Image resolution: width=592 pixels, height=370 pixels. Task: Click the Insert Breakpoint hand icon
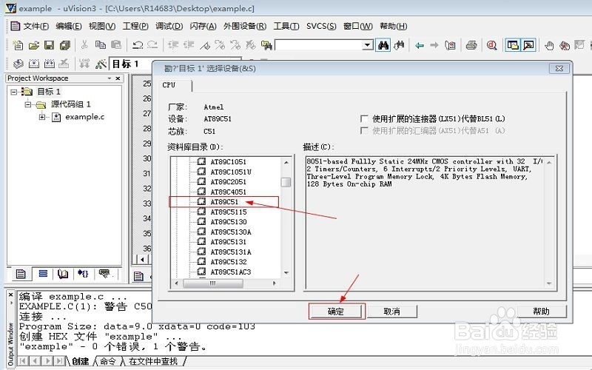pos(549,46)
